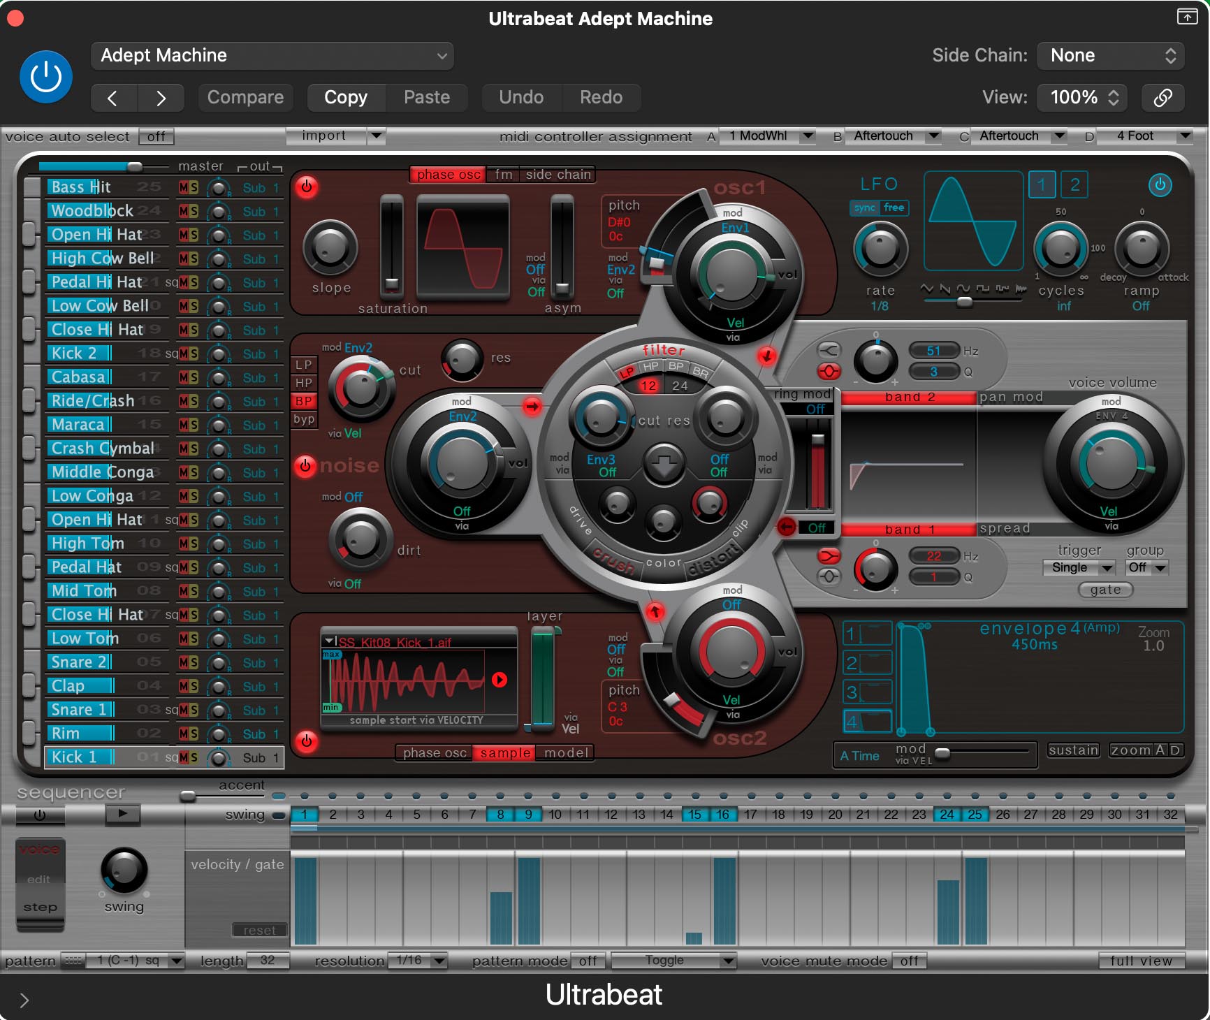The image size is (1210, 1020).
Task: Switch LFO to free mode
Action: 894,207
